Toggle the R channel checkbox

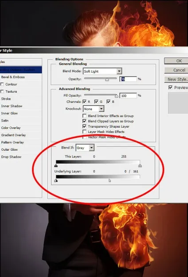(x=84, y=101)
